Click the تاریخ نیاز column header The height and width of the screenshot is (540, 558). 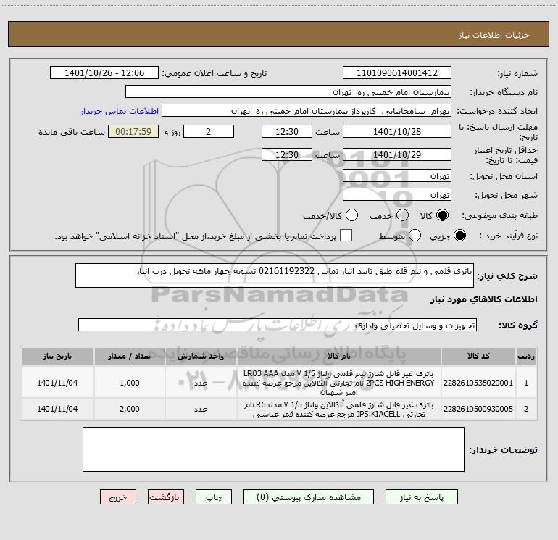[57, 356]
